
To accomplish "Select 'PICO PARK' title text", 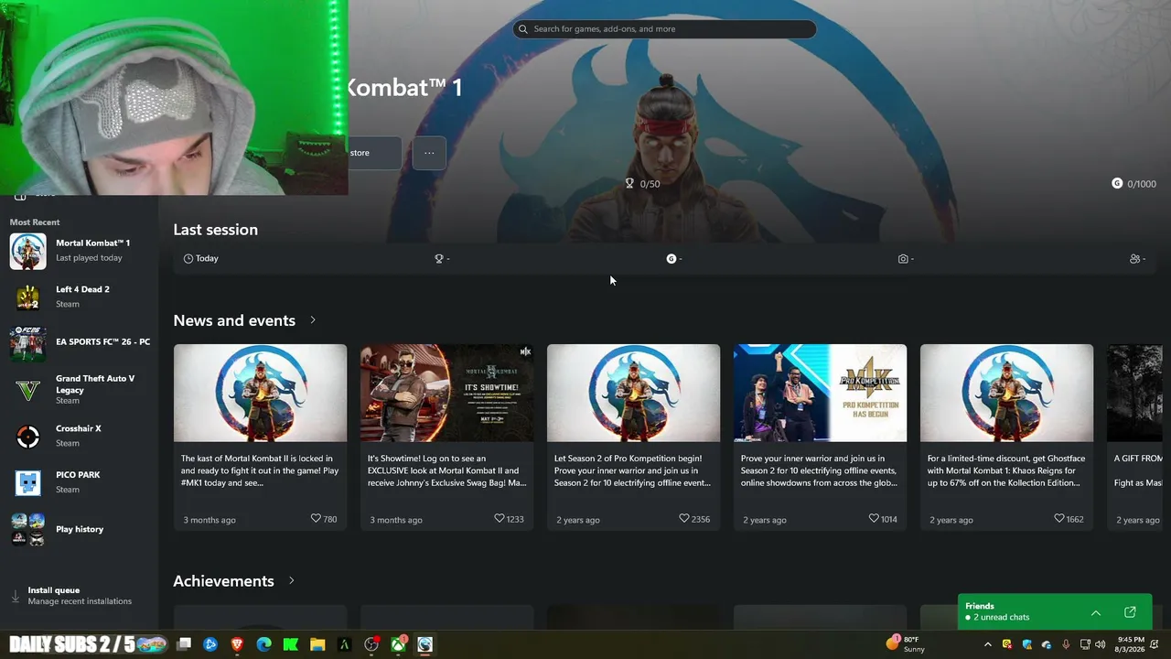I will click(78, 475).
